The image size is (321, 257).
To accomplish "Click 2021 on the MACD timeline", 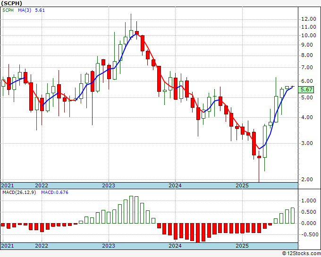I will coord(8,246).
